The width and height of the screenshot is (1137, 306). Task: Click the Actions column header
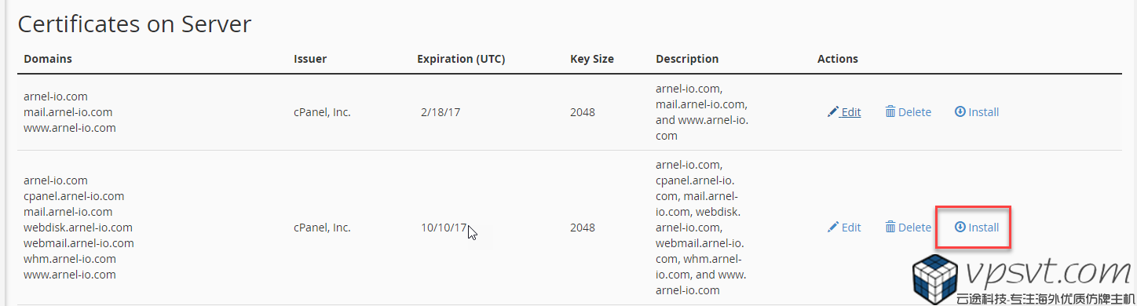click(x=838, y=59)
